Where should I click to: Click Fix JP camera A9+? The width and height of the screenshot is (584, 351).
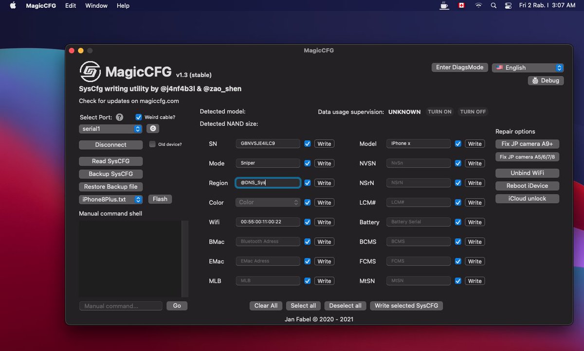pos(528,144)
